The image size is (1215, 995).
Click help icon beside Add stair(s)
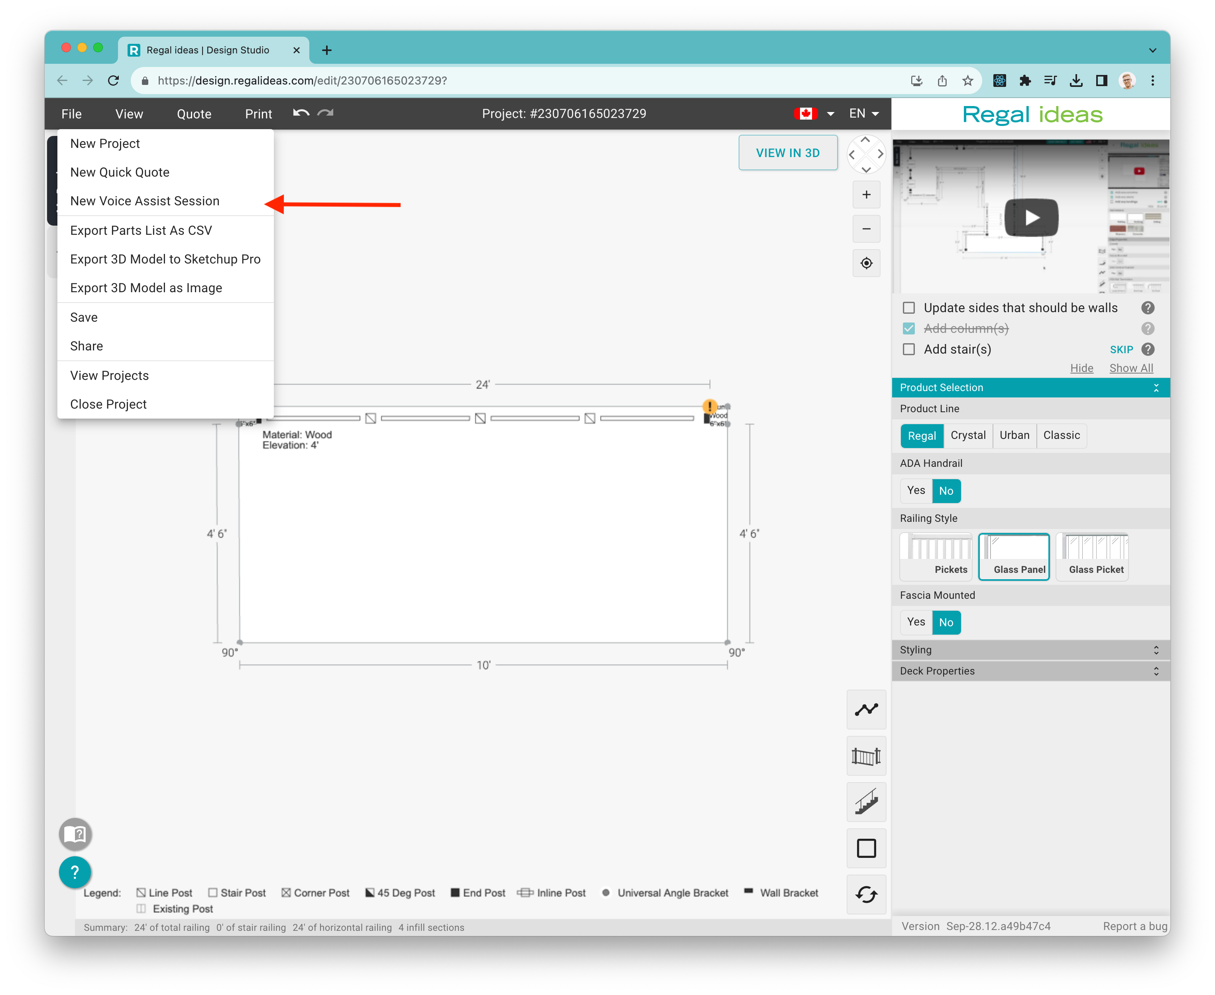point(1147,349)
